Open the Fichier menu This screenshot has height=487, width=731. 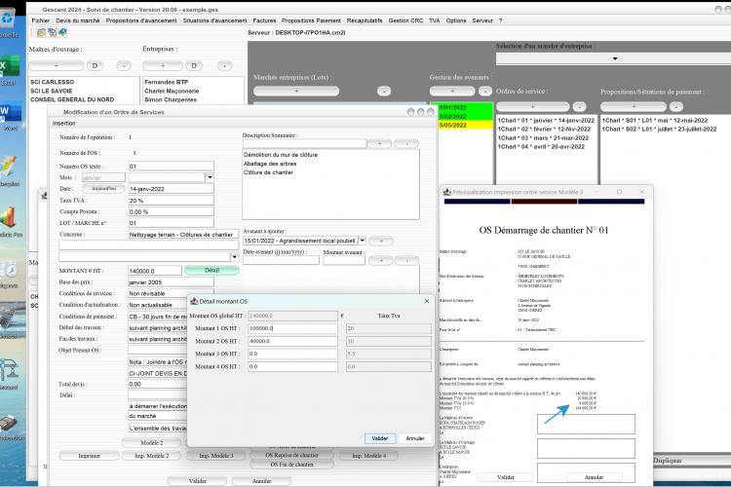[40, 20]
